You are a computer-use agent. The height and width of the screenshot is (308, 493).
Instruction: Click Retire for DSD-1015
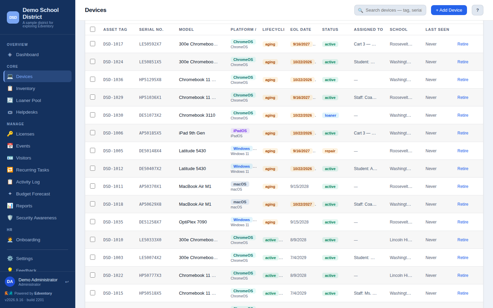[x=463, y=293]
